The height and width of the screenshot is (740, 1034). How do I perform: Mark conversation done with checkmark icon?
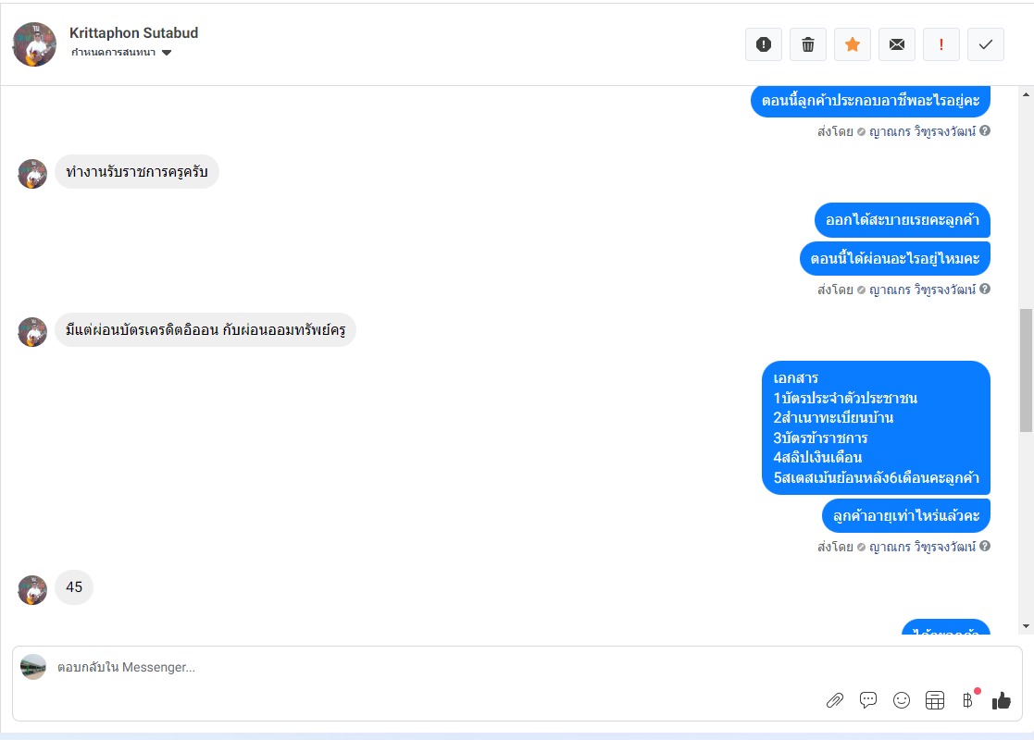coord(986,44)
